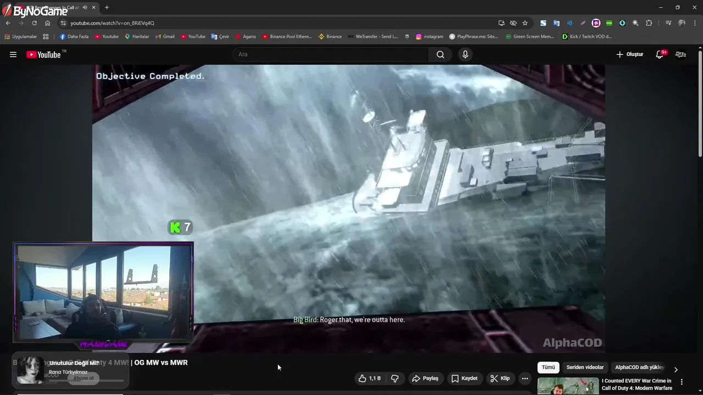Open the Google Translate extension icon
703x395 pixels.
tap(556, 23)
